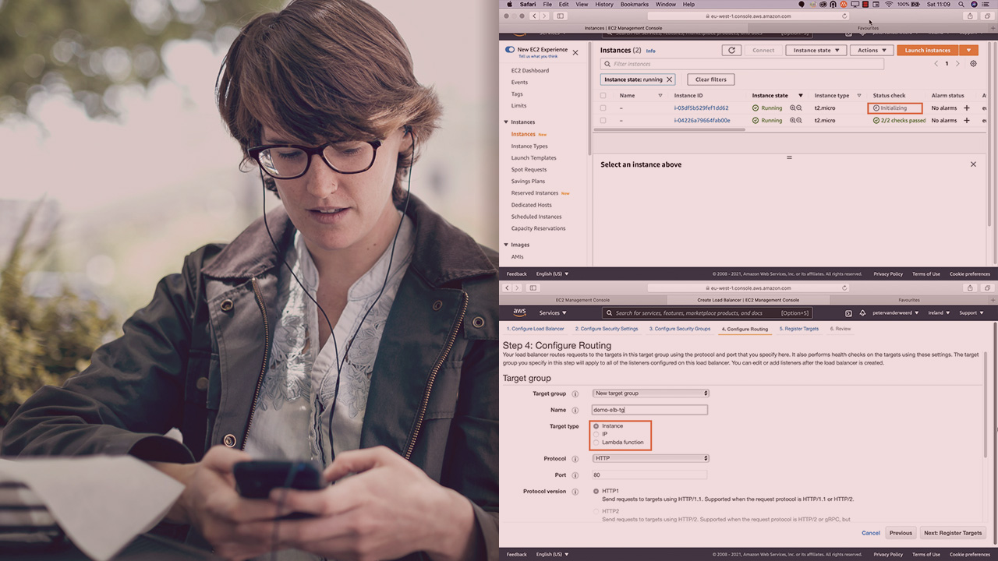Zoom in on the first instance's state icon
998x561 pixels.
click(793, 108)
